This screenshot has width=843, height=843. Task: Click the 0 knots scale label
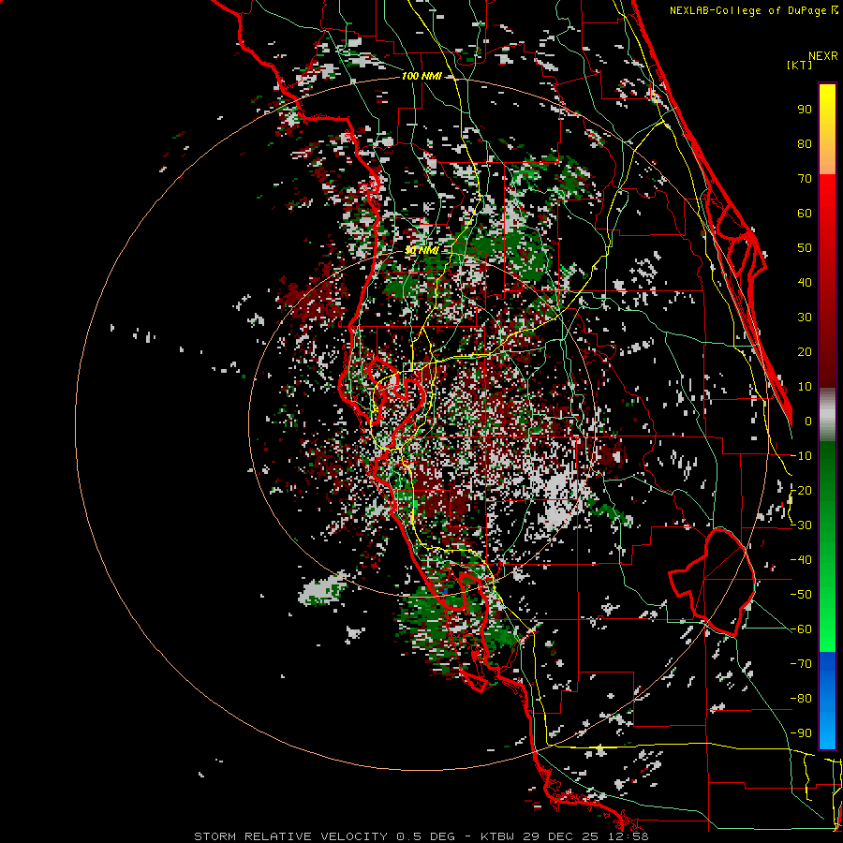tap(808, 421)
